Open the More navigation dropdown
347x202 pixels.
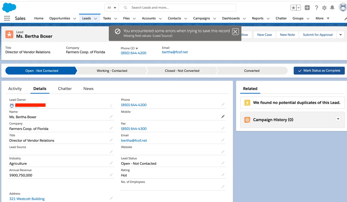click(x=322, y=18)
